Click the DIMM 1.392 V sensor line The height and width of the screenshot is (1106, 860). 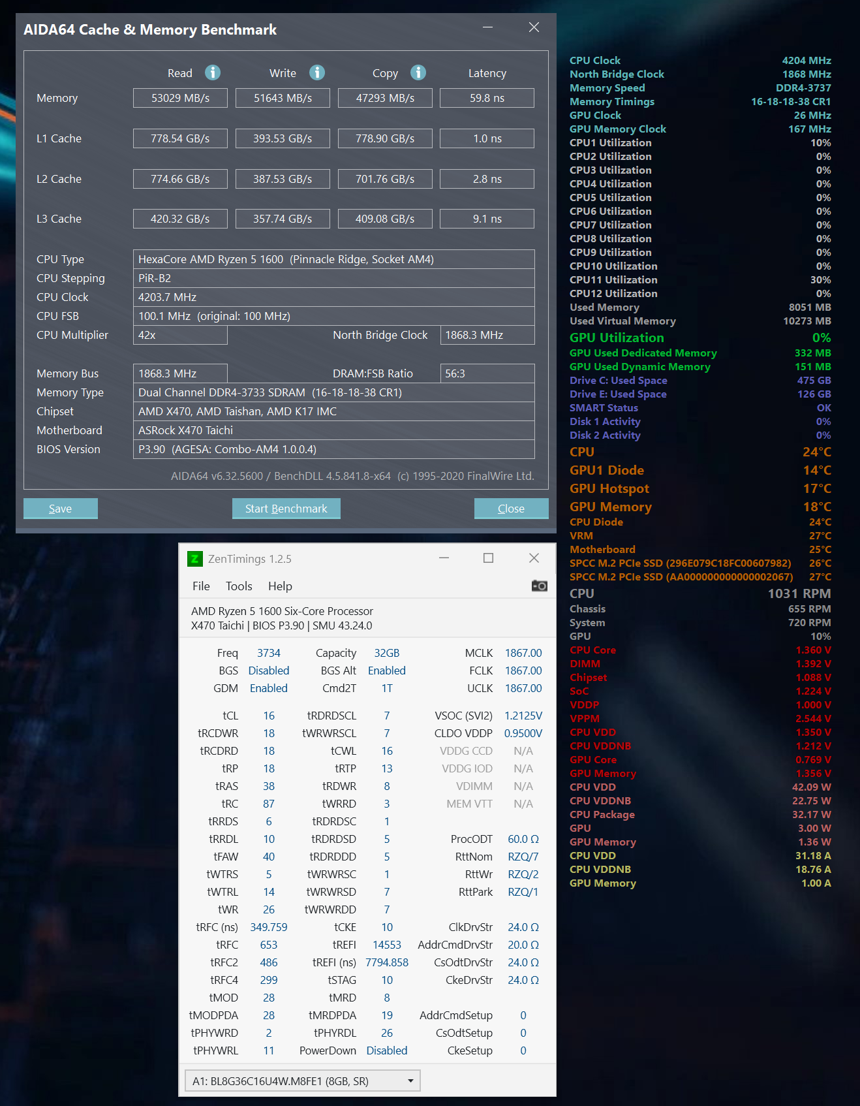[x=700, y=663]
